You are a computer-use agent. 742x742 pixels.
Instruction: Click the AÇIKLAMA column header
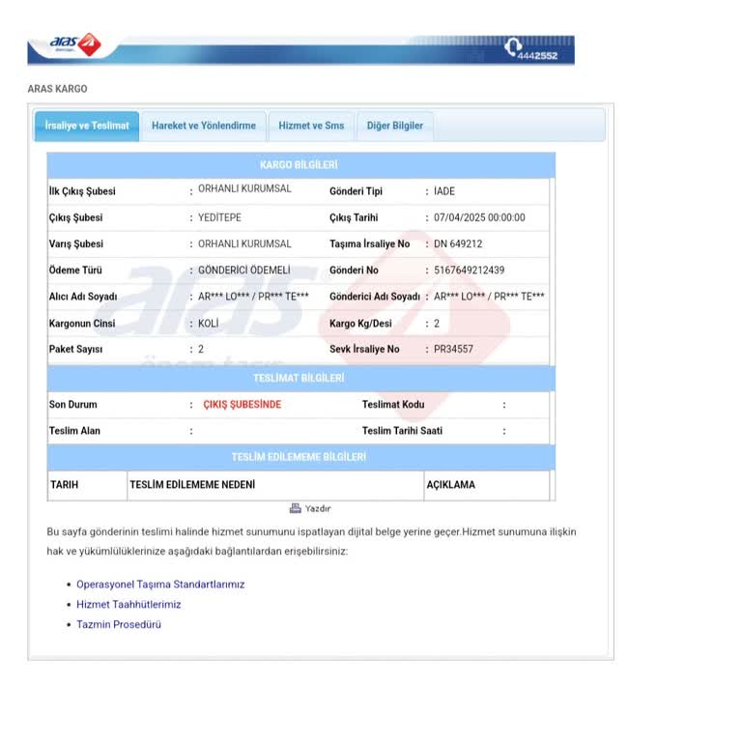[451, 485]
